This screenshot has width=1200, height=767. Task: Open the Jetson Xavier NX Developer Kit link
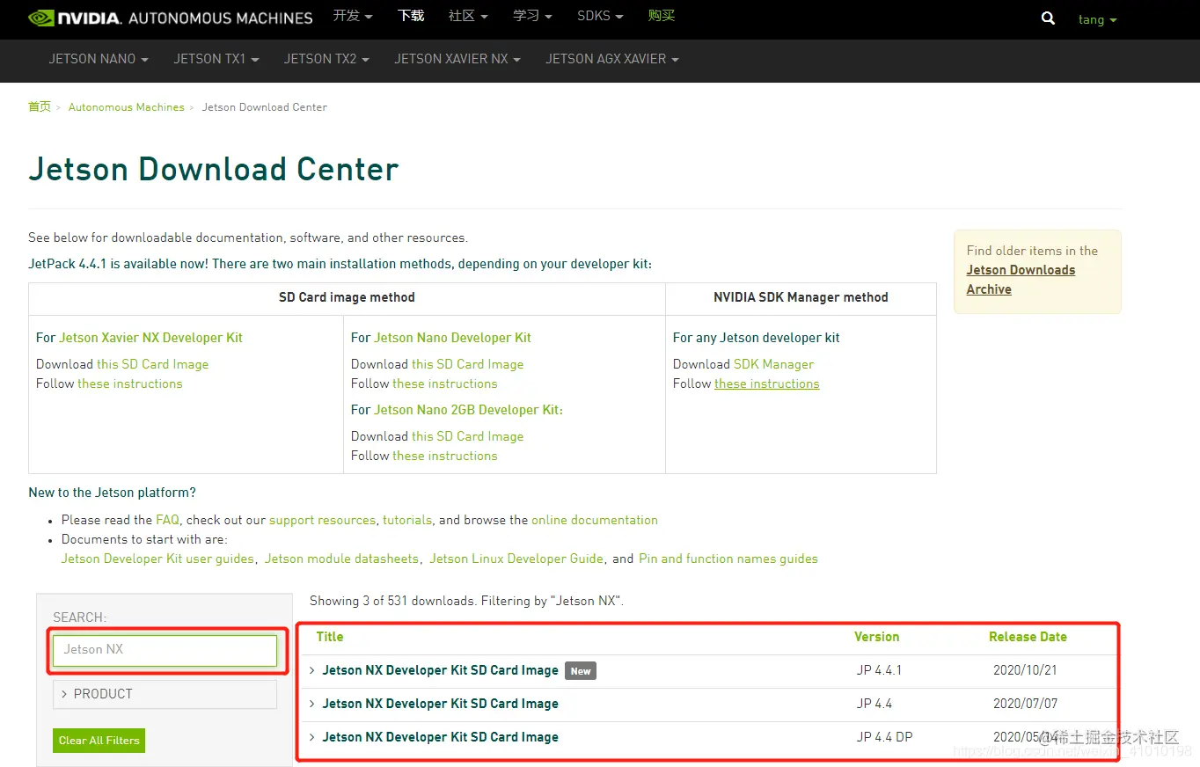pyautogui.click(x=150, y=338)
